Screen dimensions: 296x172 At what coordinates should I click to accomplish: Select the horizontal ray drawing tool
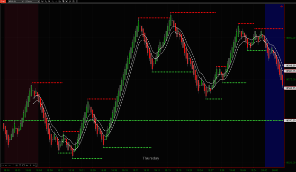pos(9,165)
